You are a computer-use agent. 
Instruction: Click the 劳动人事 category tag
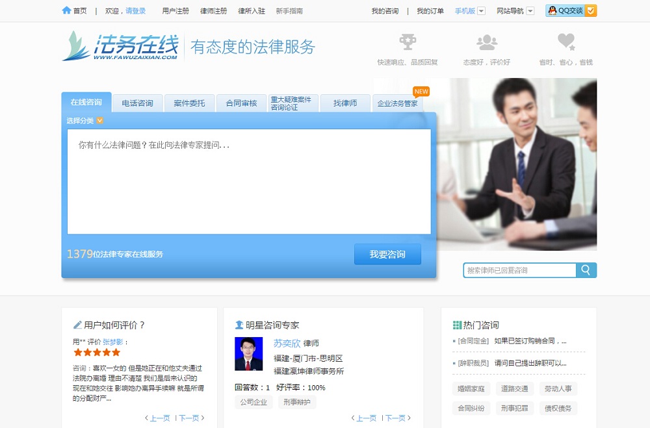pos(558,388)
